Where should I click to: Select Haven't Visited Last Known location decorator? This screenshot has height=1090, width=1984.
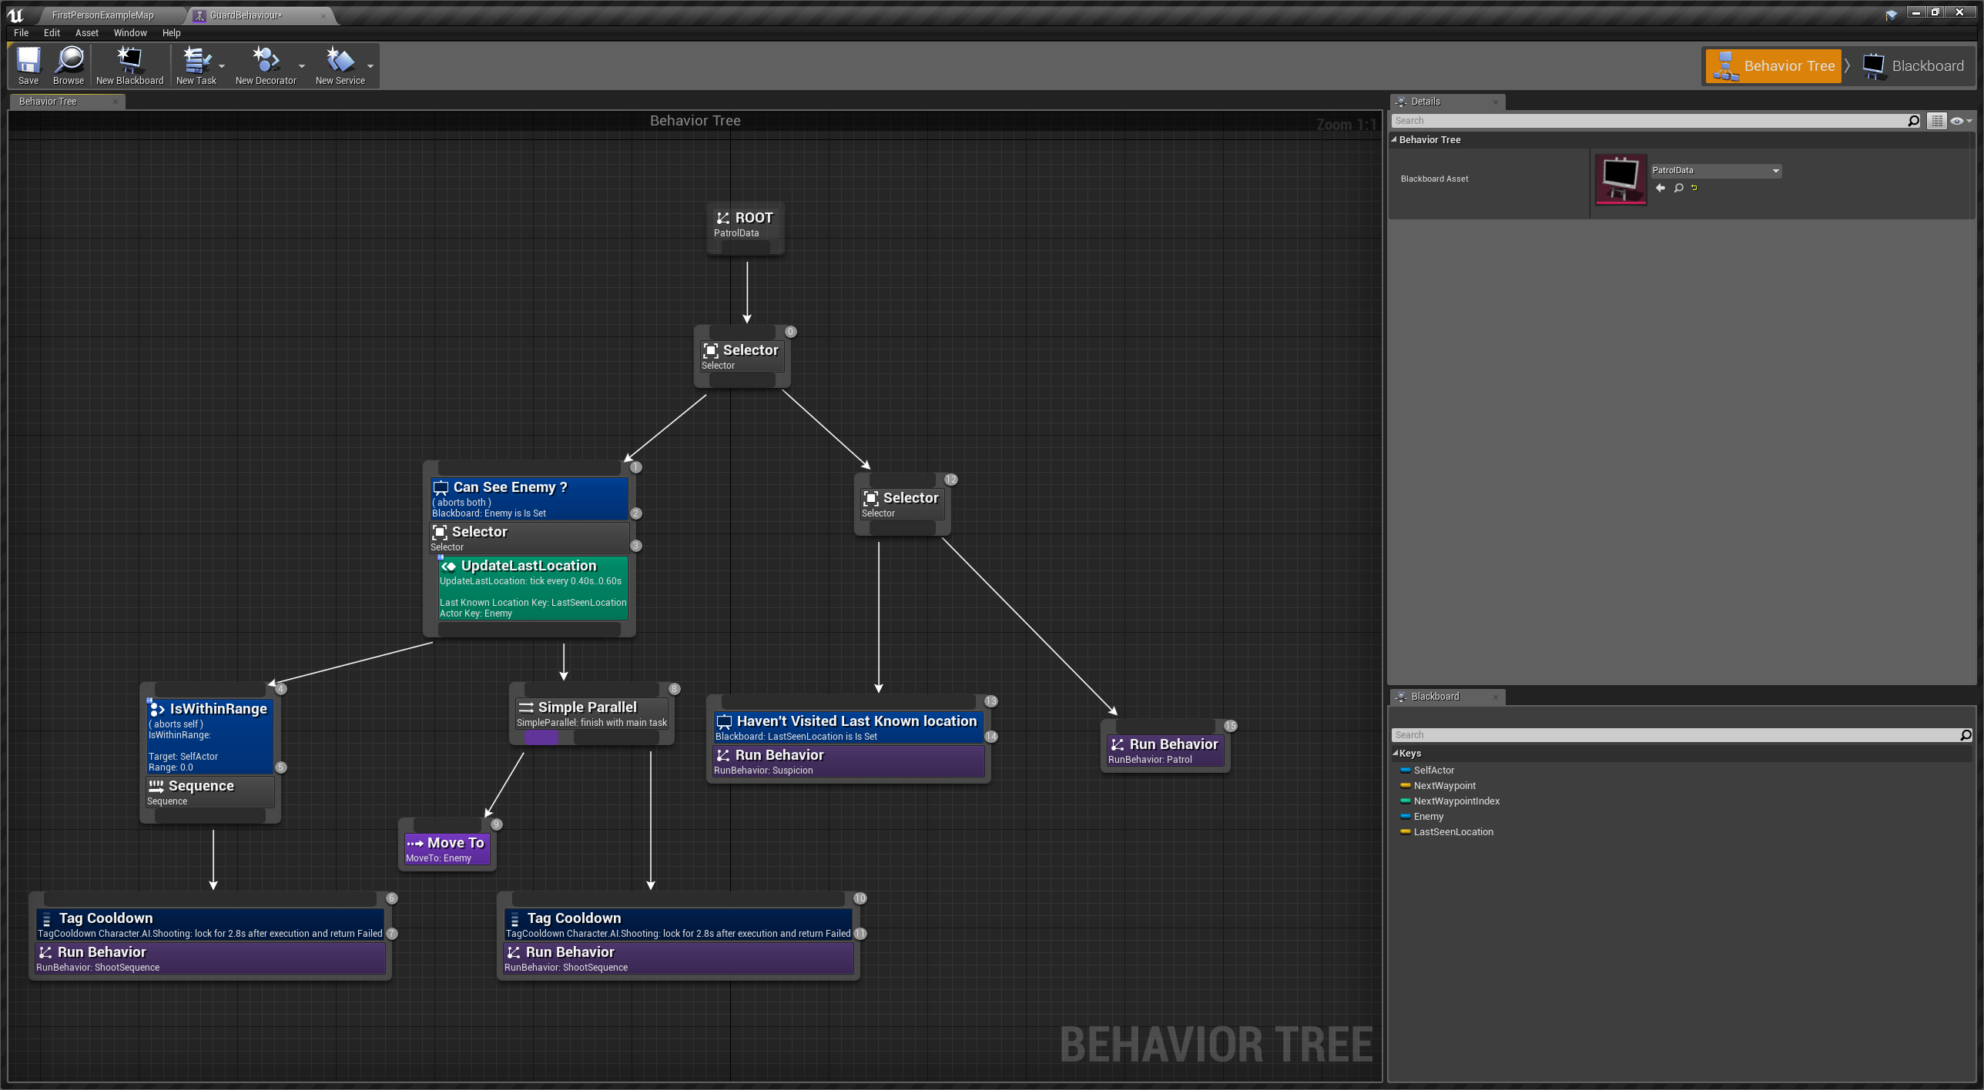pos(848,727)
